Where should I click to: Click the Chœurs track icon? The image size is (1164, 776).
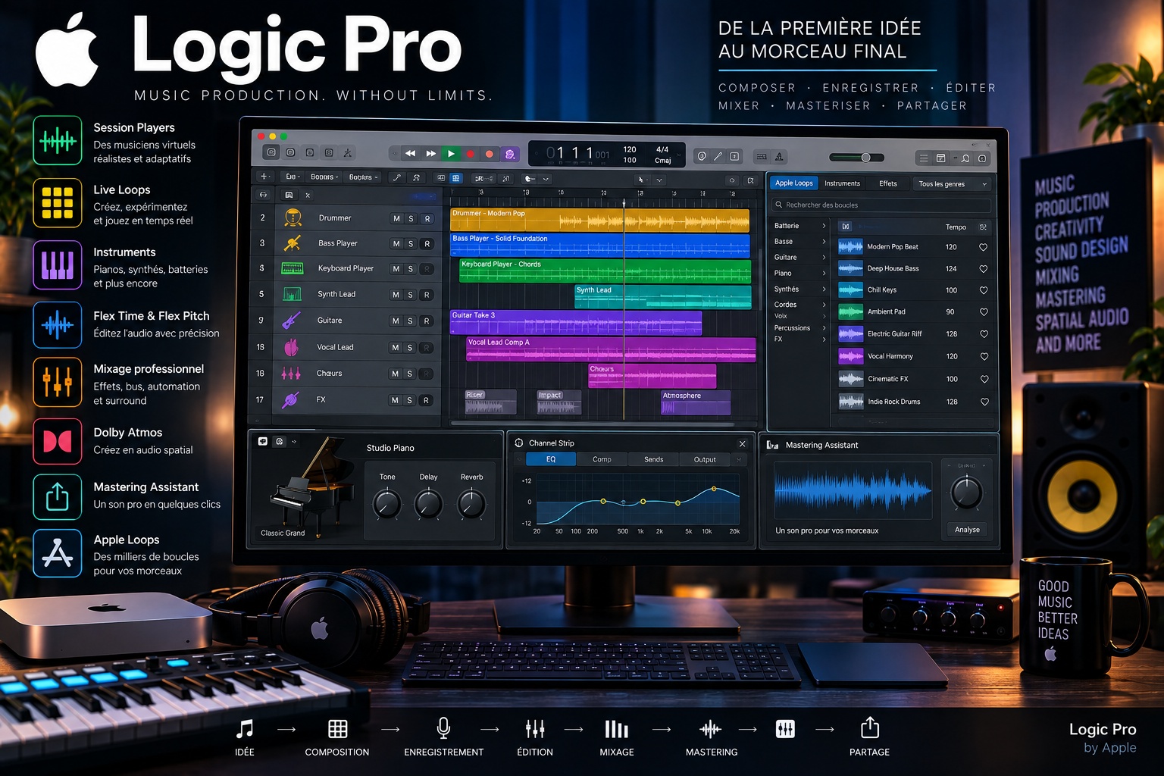[291, 374]
